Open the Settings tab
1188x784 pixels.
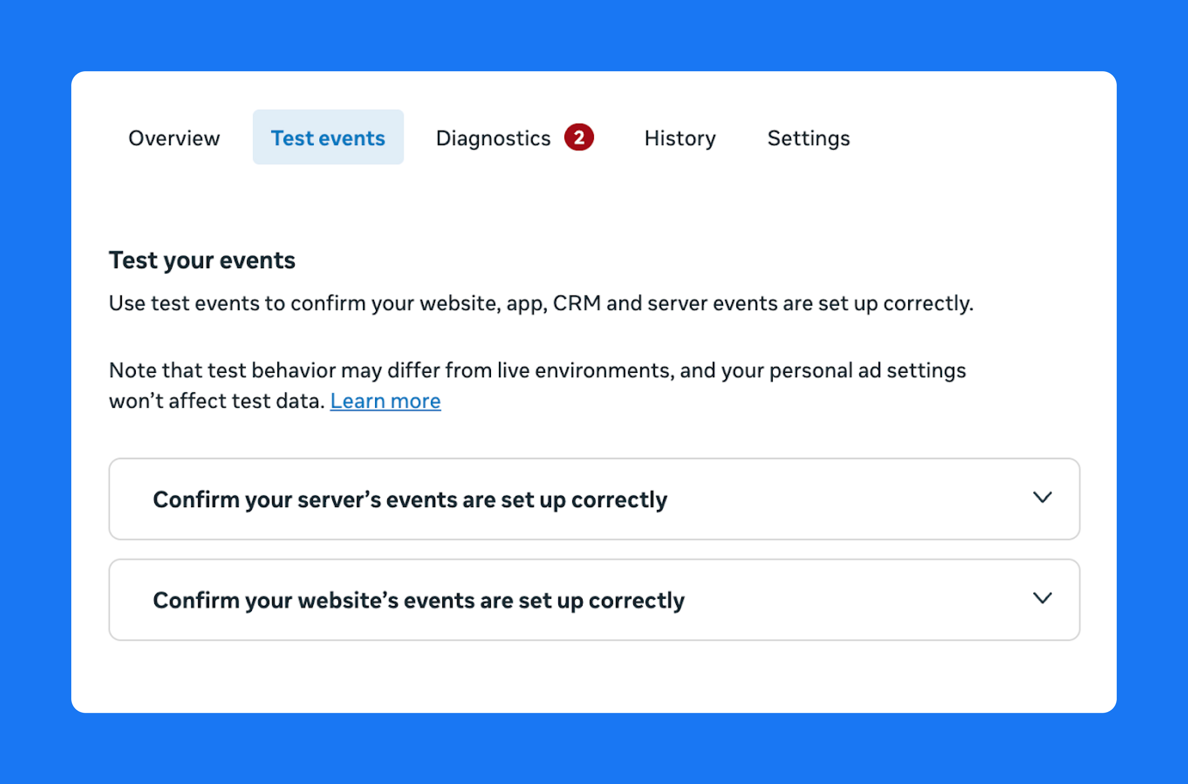pyautogui.click(x=809, y=138)
